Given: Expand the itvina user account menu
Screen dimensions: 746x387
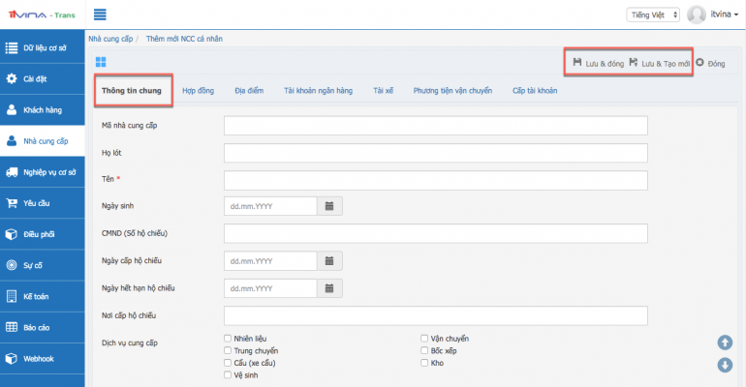Looking at the screenshot, I should (x=712, y=15).
